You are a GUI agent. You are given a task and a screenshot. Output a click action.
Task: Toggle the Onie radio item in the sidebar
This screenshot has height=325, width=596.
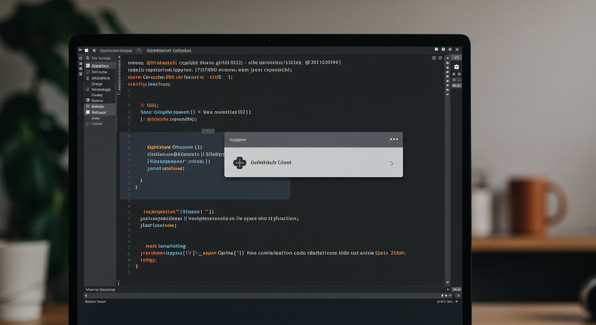coord(100,118)
